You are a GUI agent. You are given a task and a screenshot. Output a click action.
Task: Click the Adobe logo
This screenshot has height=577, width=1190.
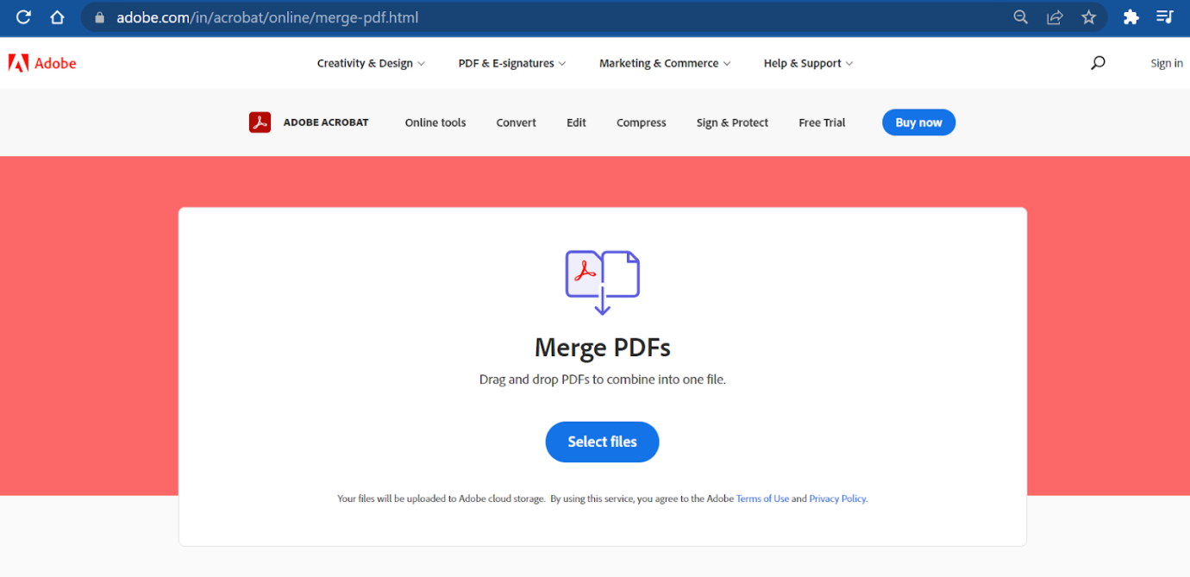(42, 63)
